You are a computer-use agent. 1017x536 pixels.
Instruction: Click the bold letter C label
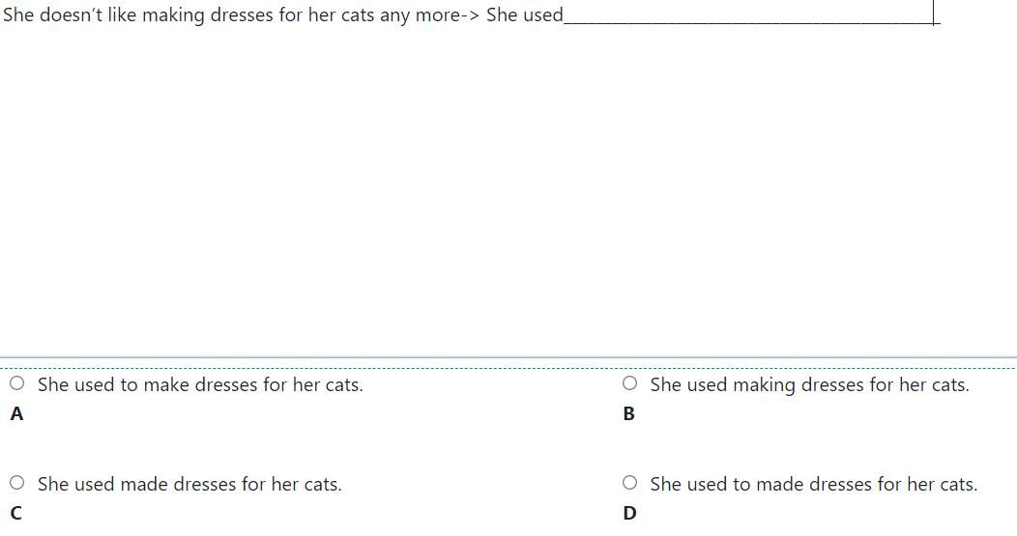pyautogui.click(x=16, y=513)
